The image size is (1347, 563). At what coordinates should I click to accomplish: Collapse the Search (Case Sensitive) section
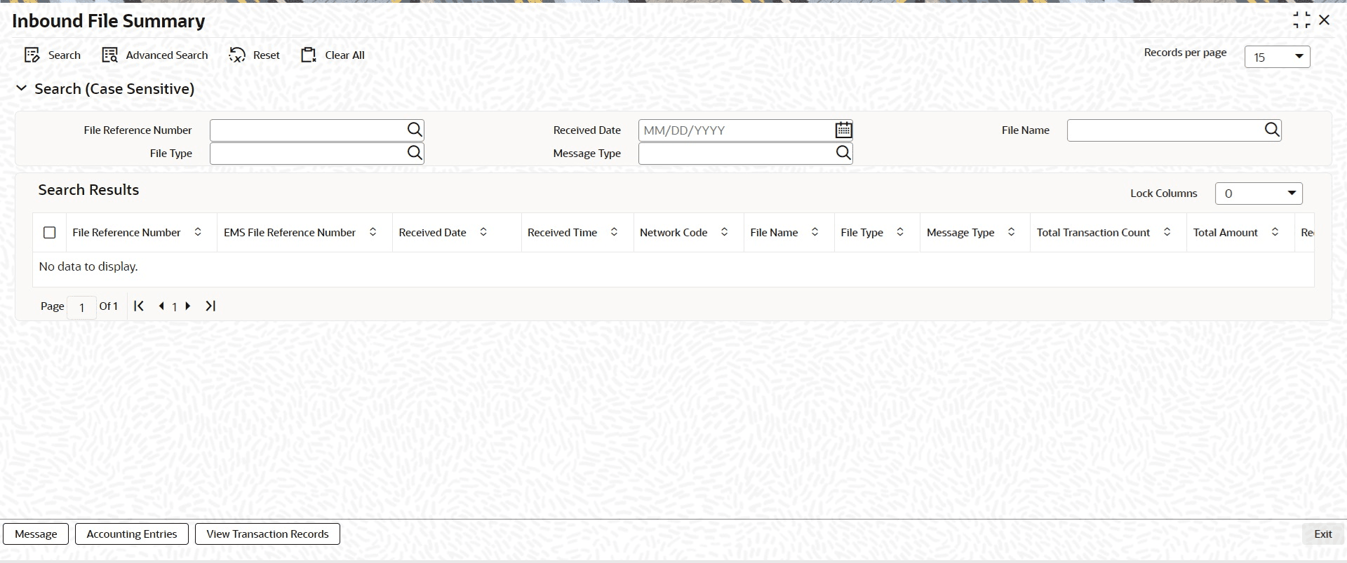[x=22, y=88]
